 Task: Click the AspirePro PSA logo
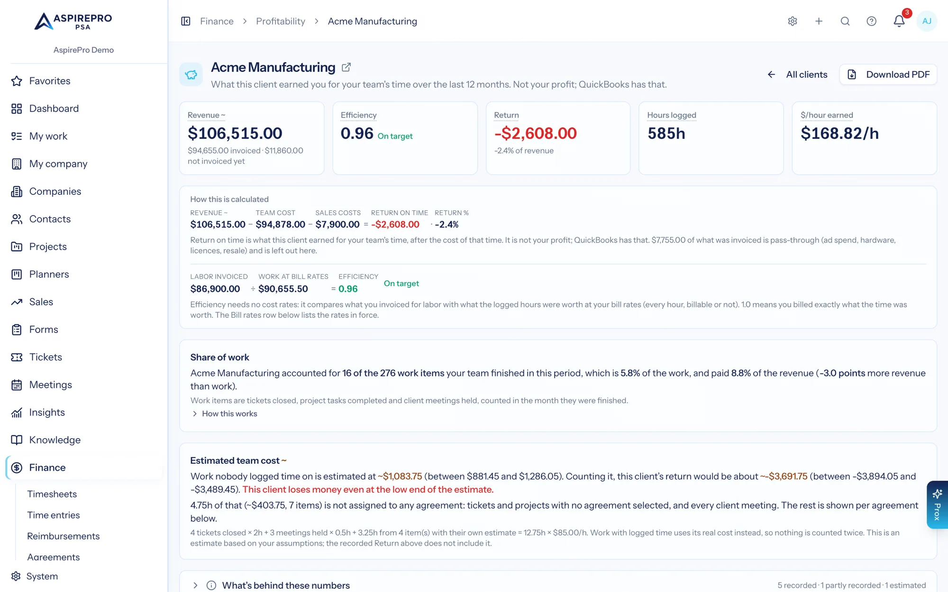coord(73,21)
